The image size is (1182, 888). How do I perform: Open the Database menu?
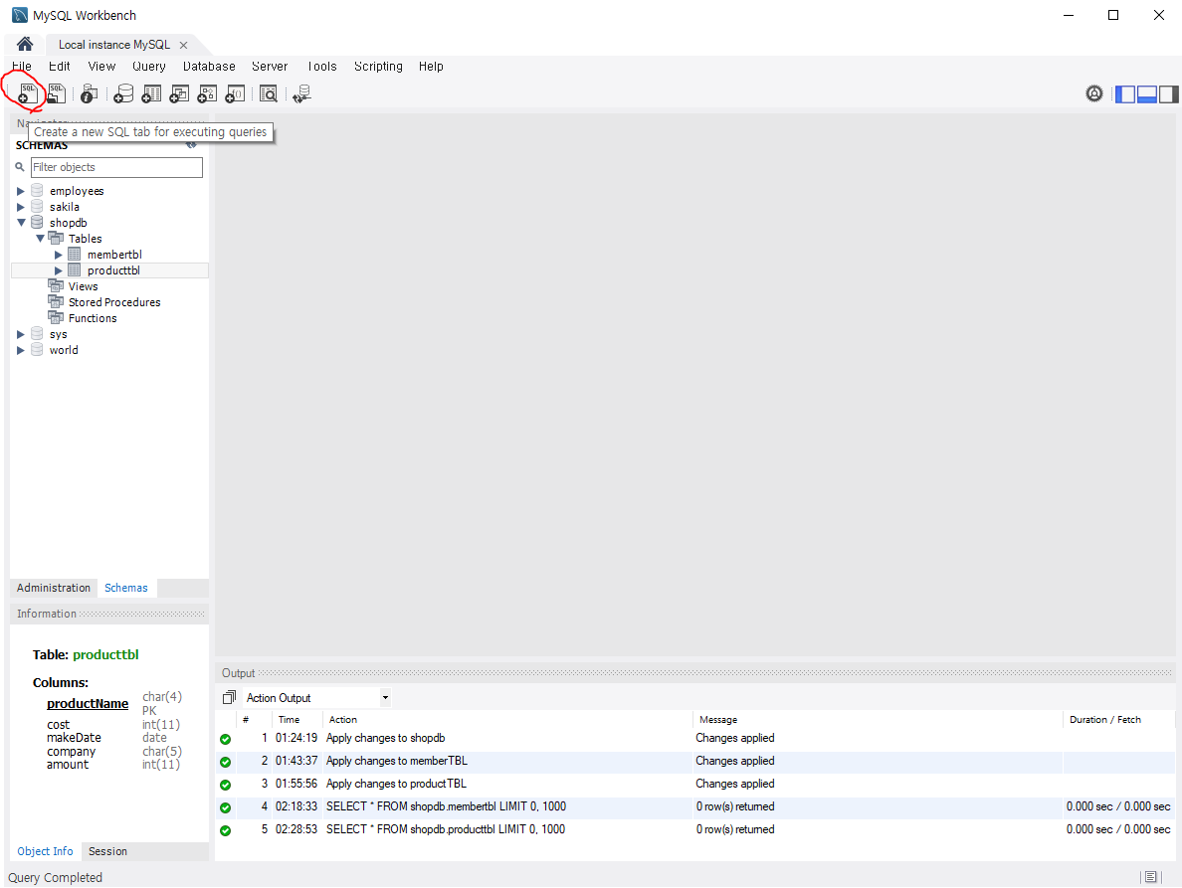[209, 67]
